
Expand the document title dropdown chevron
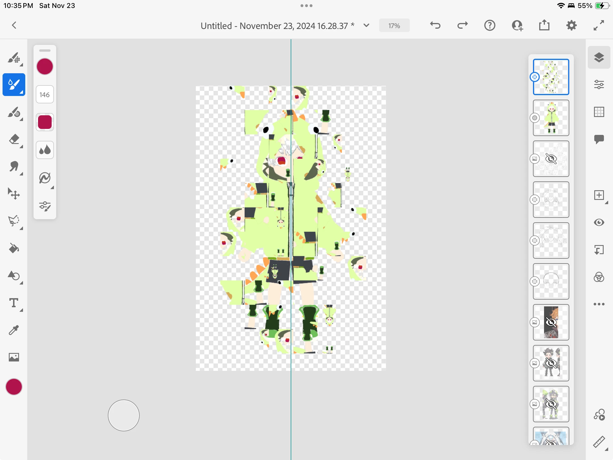366,26
